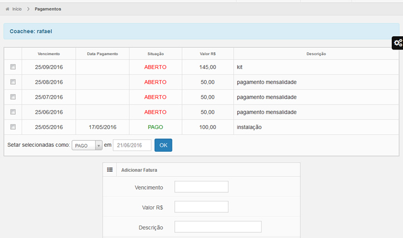403x238 pixels.
Task: Click the list icon beside Adicionar Fatura
Action: click(x=110, y=170)
